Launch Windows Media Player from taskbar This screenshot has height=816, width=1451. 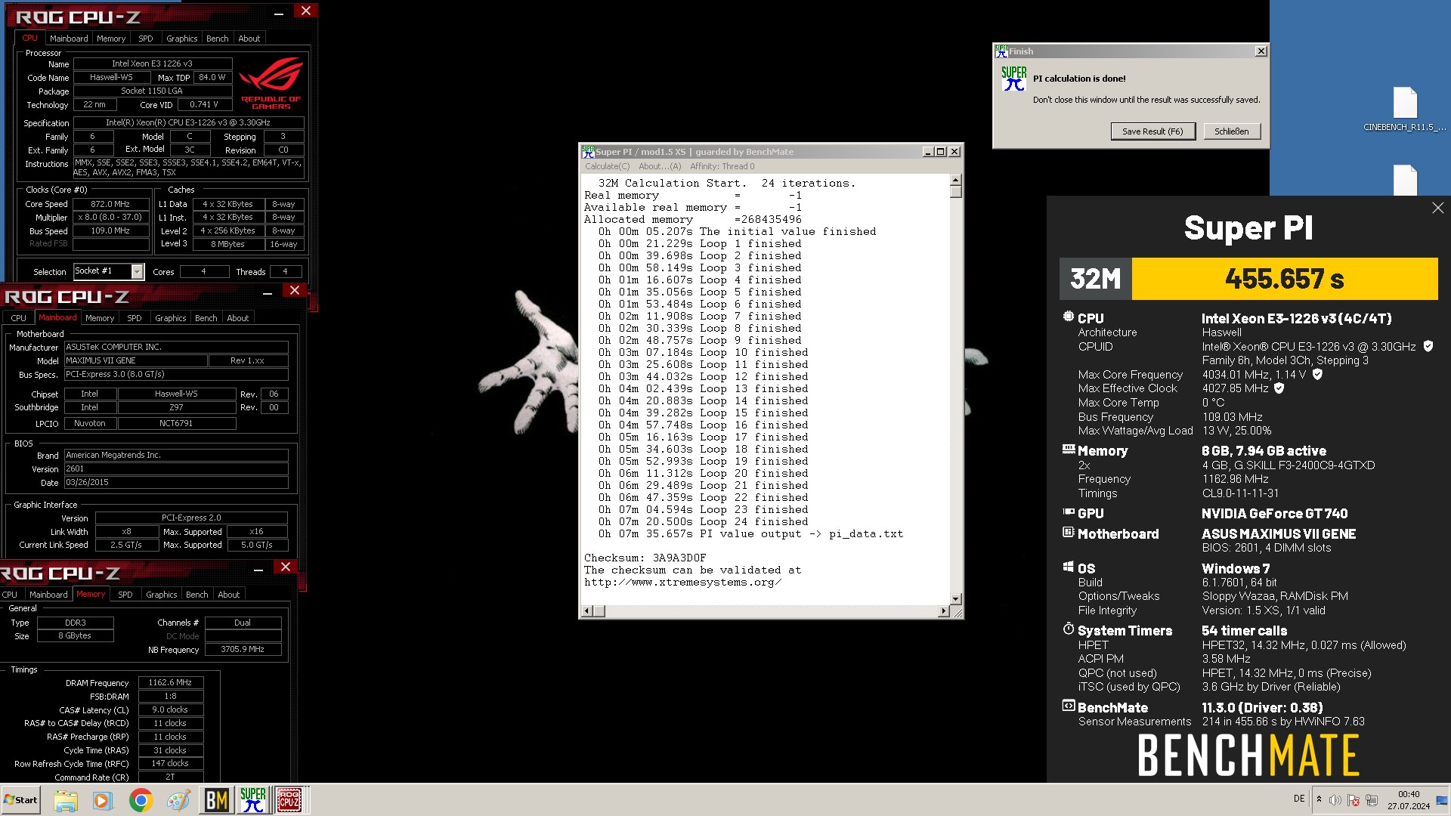tap(102, 800)
